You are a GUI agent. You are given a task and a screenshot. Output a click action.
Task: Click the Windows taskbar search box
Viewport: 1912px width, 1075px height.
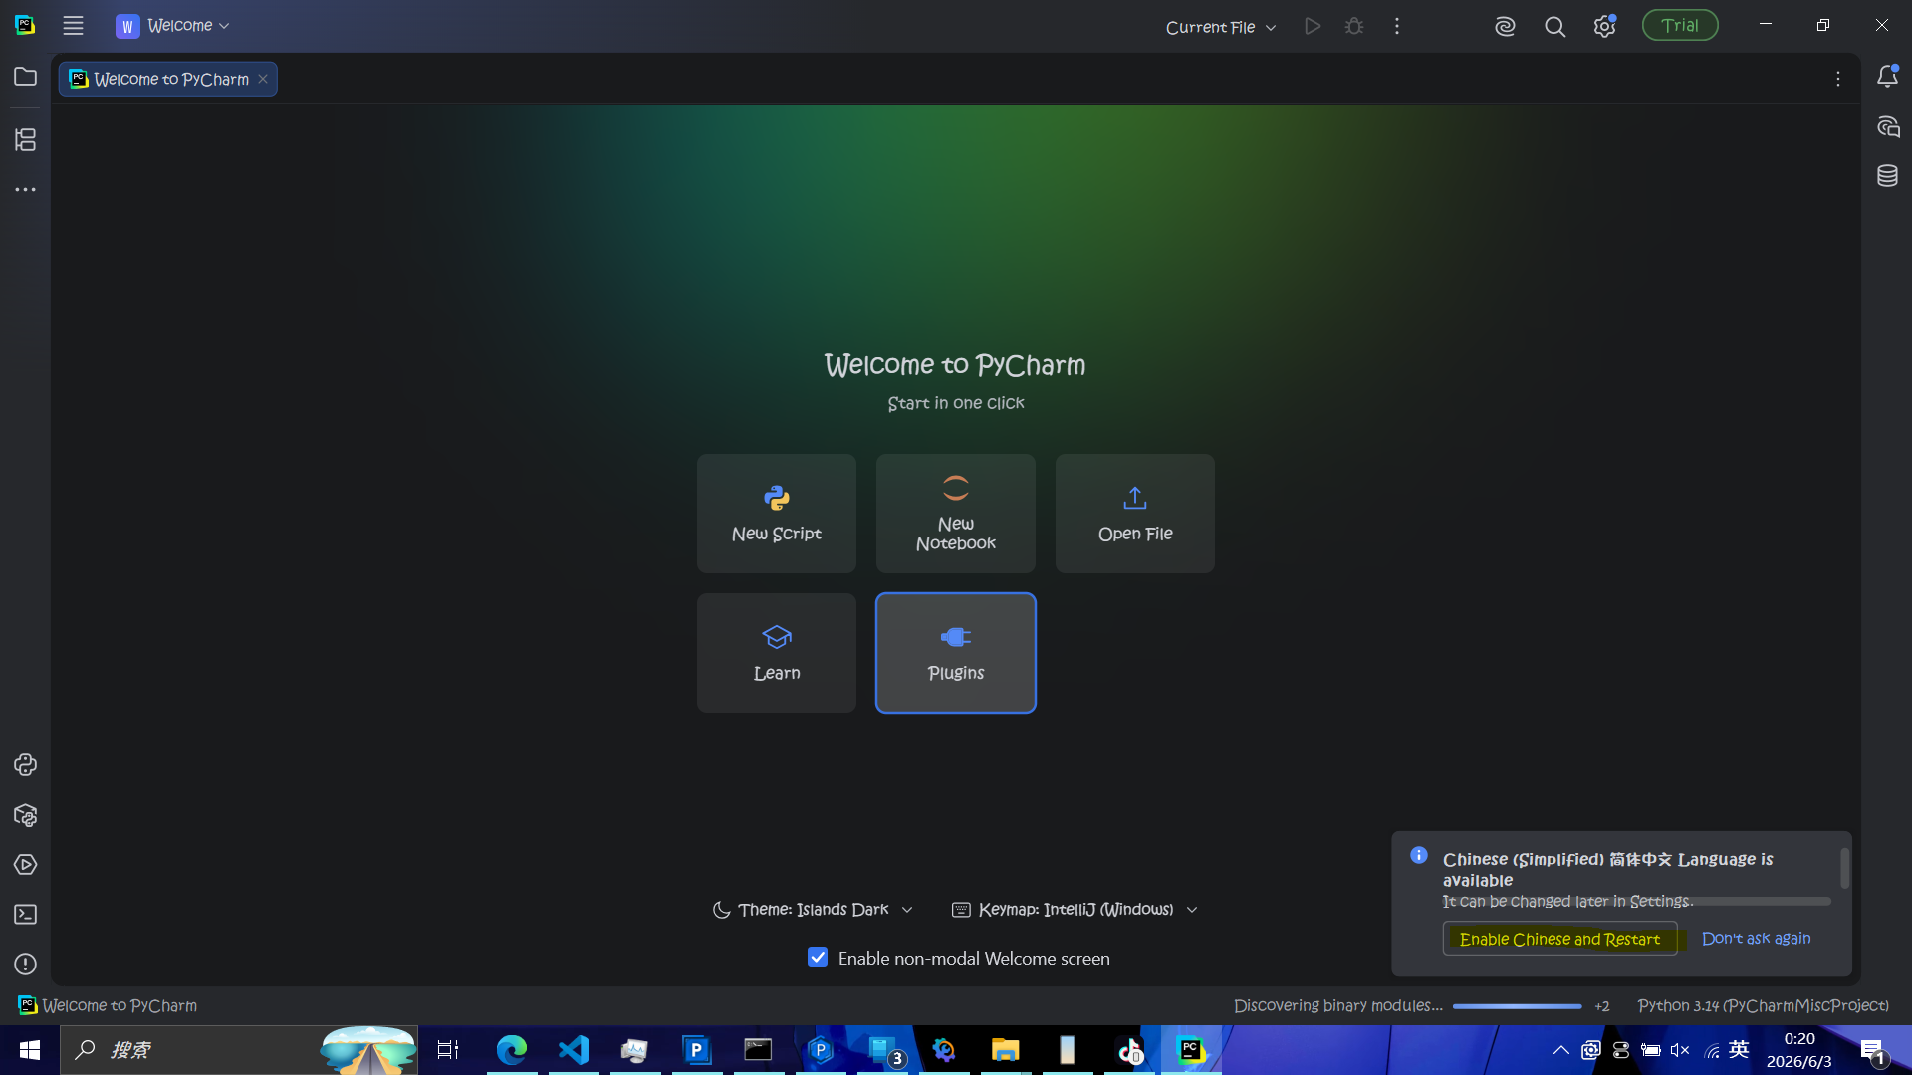239,1050
